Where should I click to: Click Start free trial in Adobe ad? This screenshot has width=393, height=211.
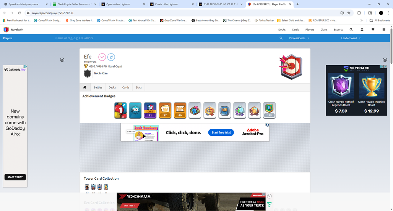tap(221, 132)
